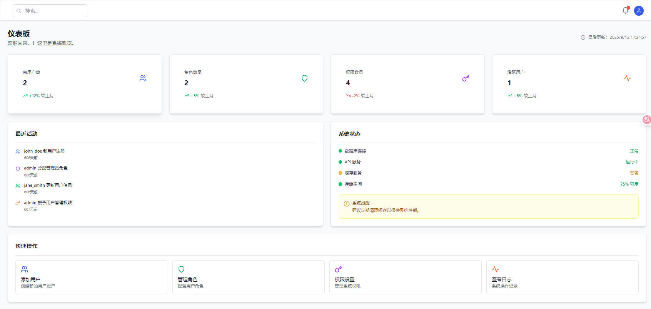This screenshot has height=309, width=651.
Task: Click the clock icon beside 最后更新
Action: [583, 38]
